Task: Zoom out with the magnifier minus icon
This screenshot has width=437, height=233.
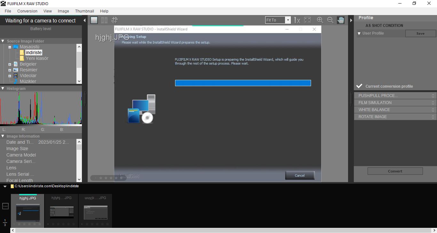Action: [330, 20]
